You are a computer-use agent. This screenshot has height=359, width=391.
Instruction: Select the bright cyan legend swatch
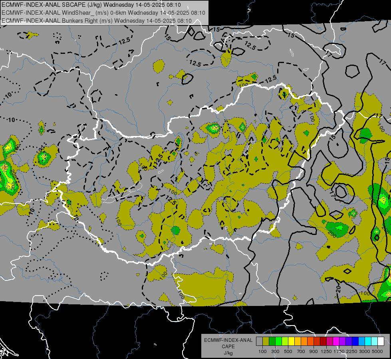(368, 341)
